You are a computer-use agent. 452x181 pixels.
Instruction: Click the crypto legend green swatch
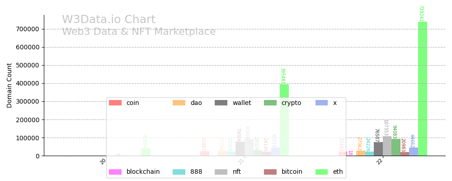pyautogui.click(x=270, y=103)
